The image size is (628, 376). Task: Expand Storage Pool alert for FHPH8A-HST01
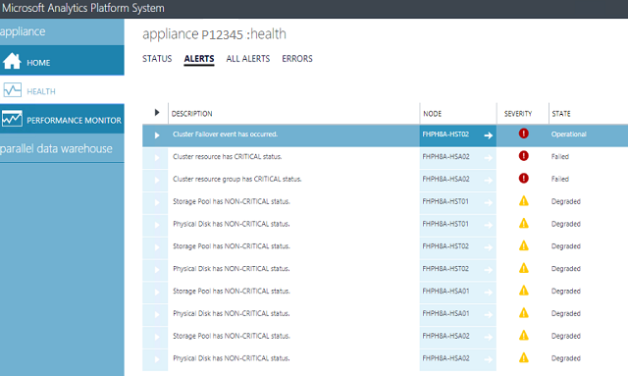157,203
